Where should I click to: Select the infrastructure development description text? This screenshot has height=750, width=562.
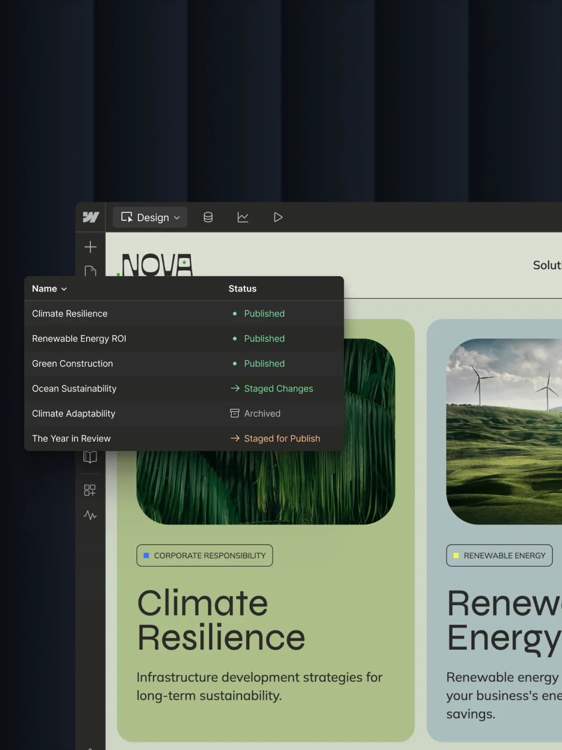pyautogui.click(x=259, y=686)
